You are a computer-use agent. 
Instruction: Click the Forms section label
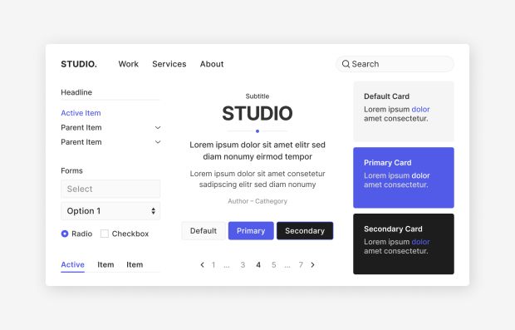(x=71, y=171)
